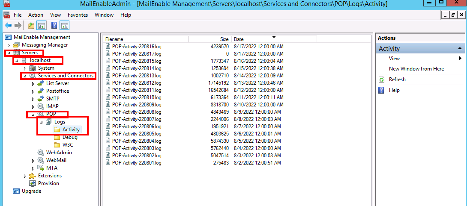Click file icon of POP-Activity-220816.log
This screenshot has height=206, width=467.
pos(108,47)
